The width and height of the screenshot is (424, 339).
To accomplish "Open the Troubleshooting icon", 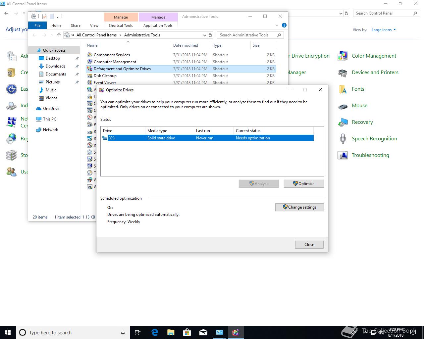I will click(x=343, y=155).
